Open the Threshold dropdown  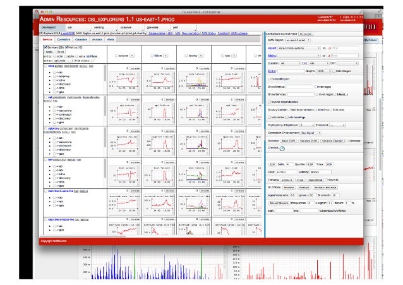[337, 125]
